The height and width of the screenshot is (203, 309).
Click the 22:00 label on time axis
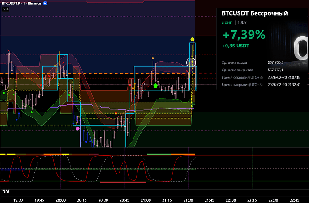tap(231, 200)
